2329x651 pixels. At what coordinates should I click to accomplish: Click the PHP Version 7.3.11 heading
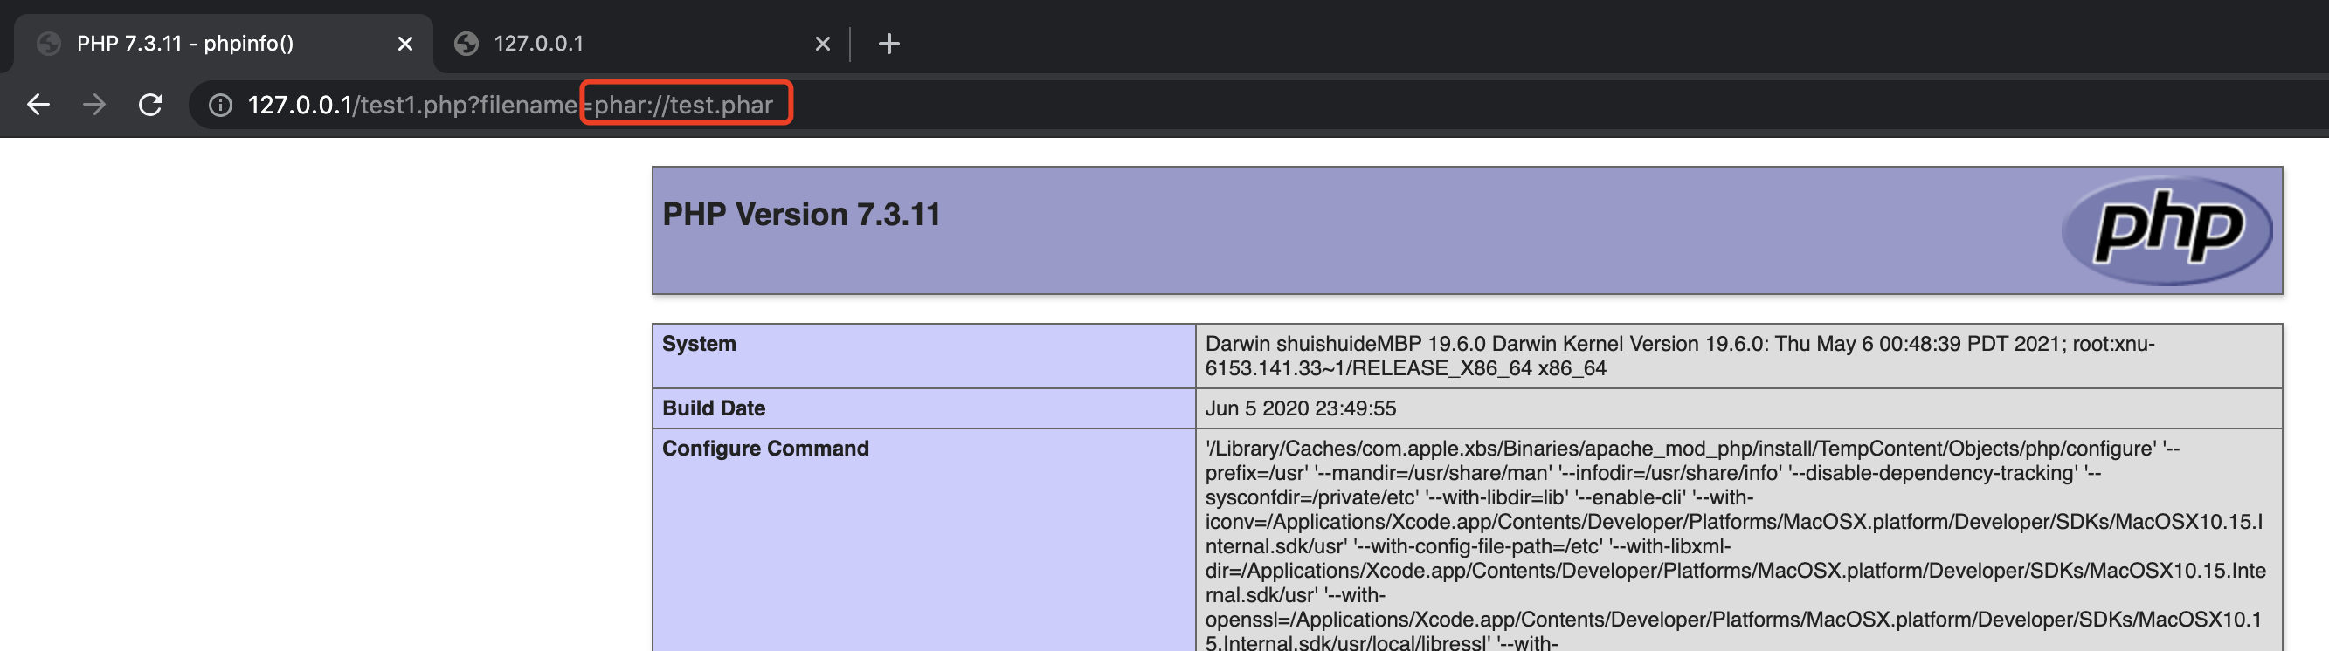[x=801, y=215]
